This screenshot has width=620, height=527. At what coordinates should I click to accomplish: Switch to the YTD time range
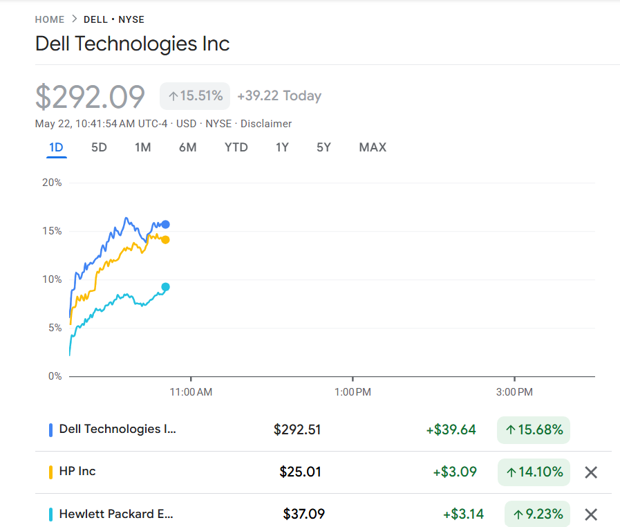coord(236,147)
